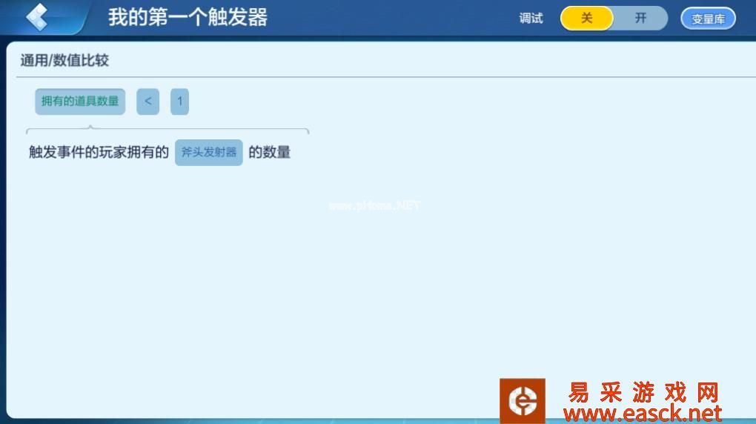Click the center www.pHome.NET watermark
This screenshot has width=756, height=424.
coord(374,205)
